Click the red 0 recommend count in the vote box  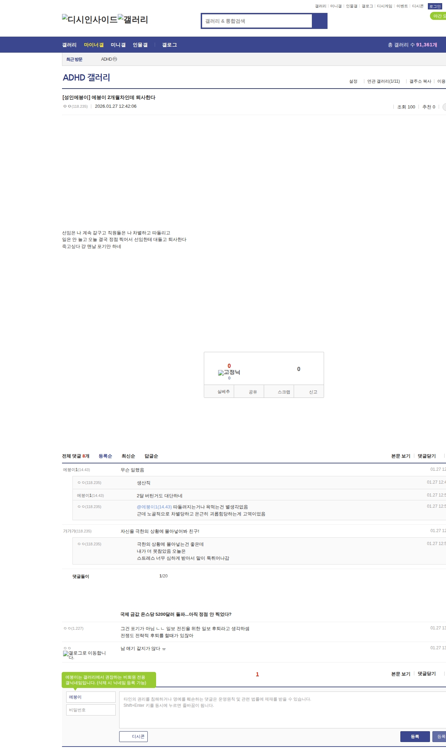229,366
